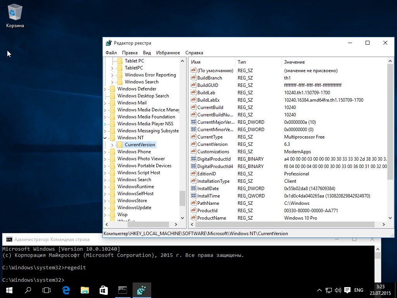Click the CurrentMajorVer DWORD value icon
397x298 pixels.
coord(193,122)
